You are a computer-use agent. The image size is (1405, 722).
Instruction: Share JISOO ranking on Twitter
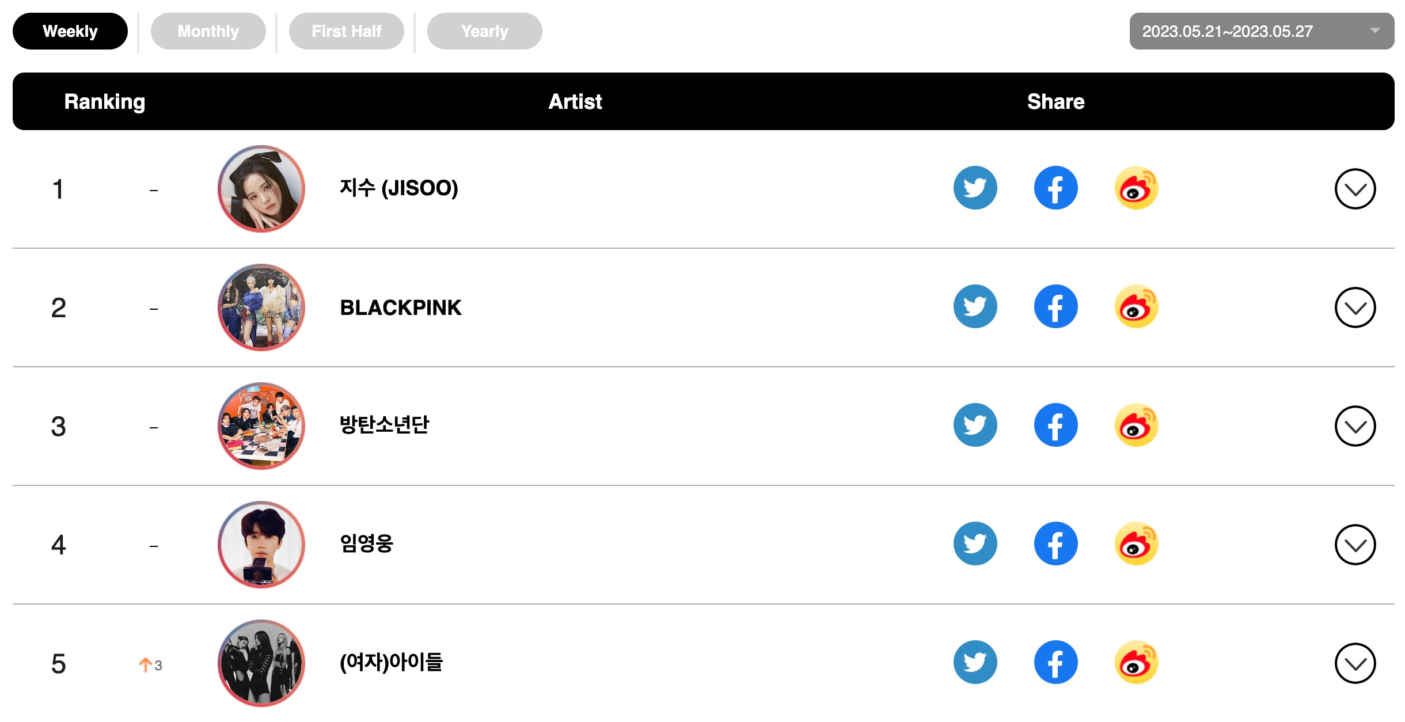975,188
